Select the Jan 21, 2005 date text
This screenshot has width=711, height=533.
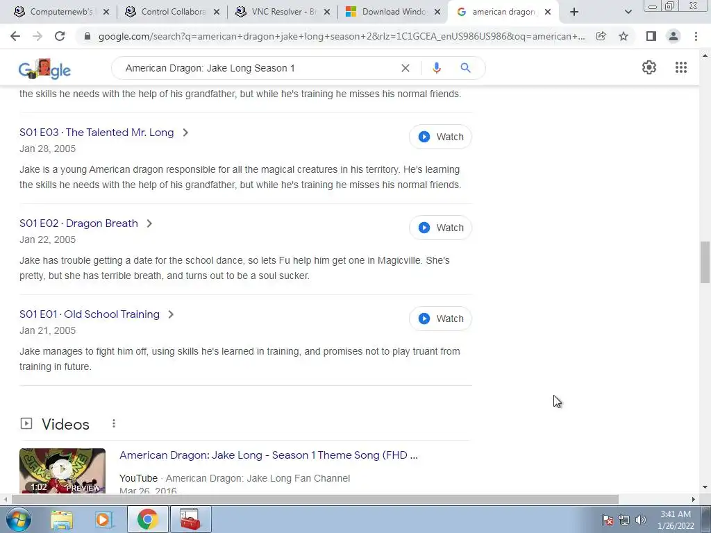point(48,330)
